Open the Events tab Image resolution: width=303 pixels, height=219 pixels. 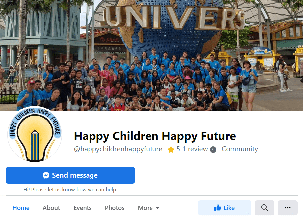pyautogui.click(x=83, y=208)
